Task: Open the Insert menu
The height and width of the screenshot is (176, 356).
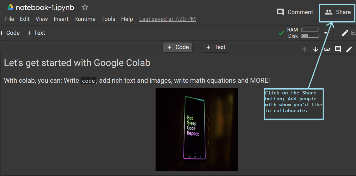Action: click(x=61, y=19)
